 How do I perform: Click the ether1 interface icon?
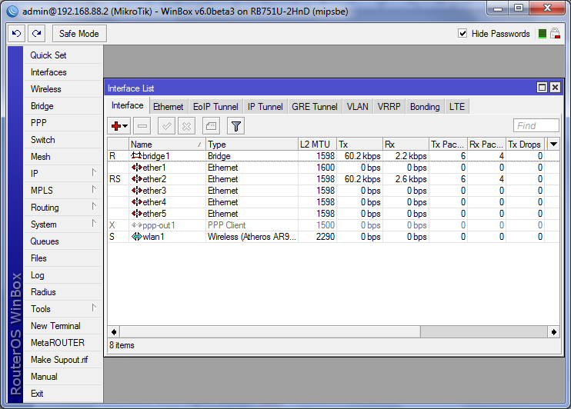click(136, 168)
